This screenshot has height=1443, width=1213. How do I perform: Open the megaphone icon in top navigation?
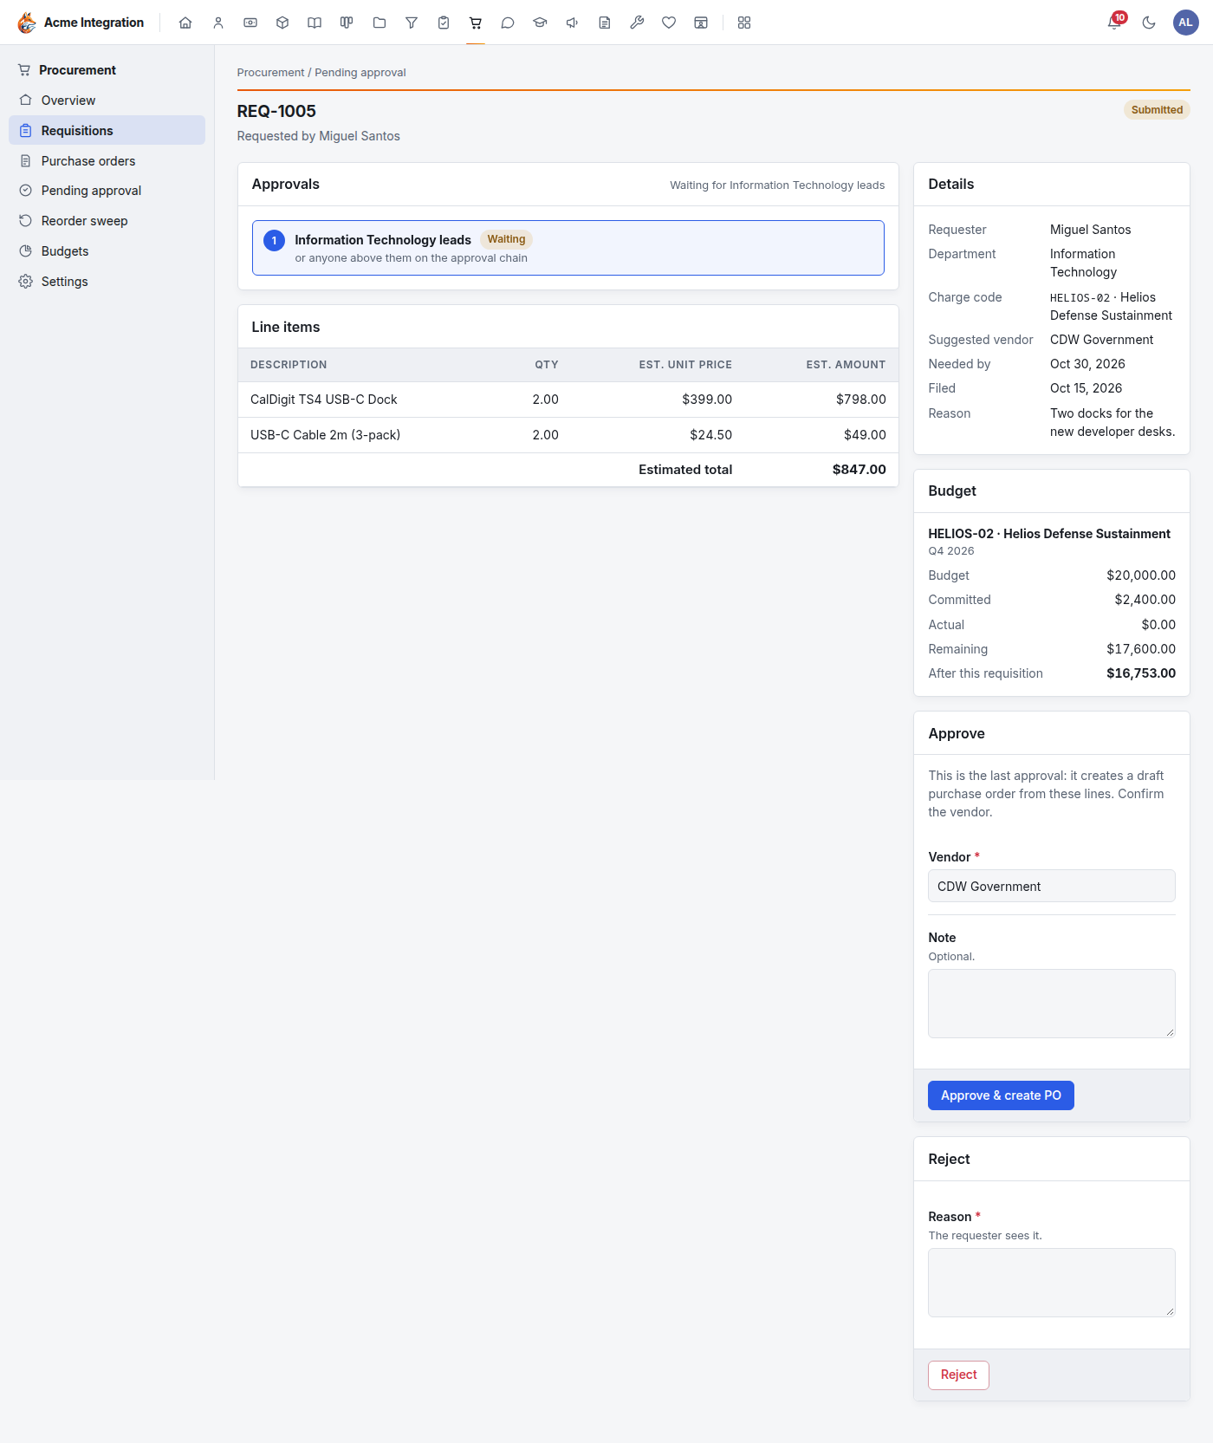573,23
